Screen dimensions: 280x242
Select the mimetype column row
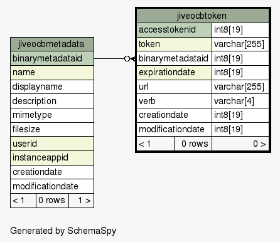(52, 115)
